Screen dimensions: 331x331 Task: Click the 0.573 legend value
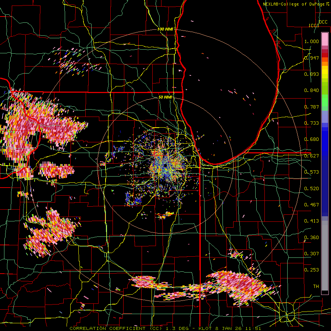(x=312, y=172)
